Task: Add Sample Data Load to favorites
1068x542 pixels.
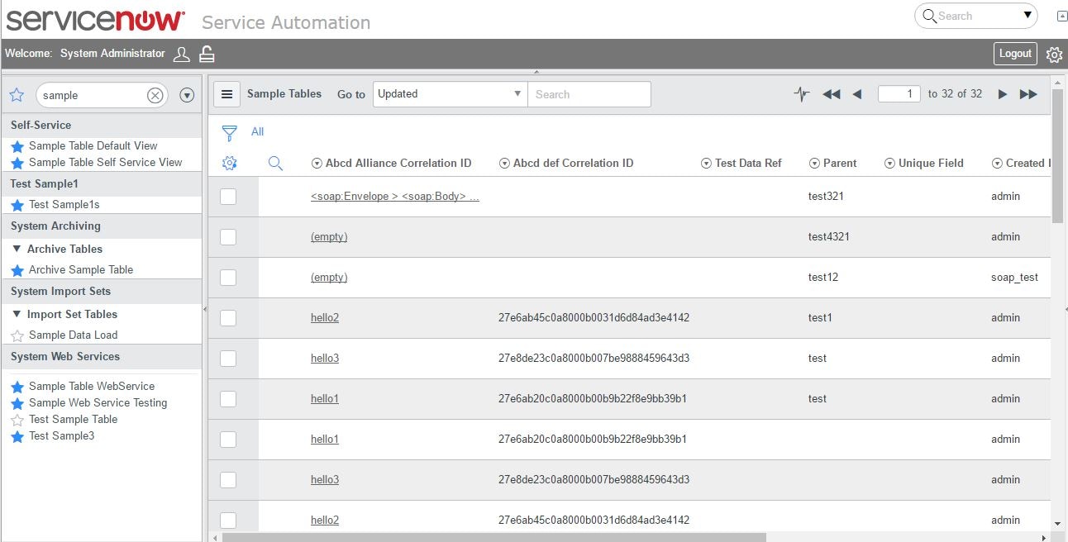Action: click(17, 335)
